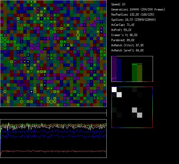Click the AvMatch (fitn) statistic
Screen dimensions: 179x164
(127, 45)
